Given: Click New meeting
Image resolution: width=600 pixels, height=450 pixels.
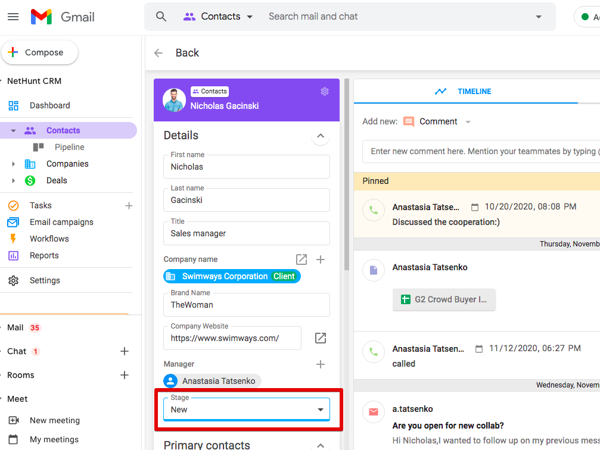Looking at the screenshot, I should coord(55,420).
